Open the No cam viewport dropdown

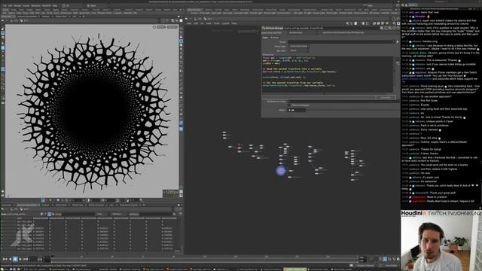click(x=172, y=27)
